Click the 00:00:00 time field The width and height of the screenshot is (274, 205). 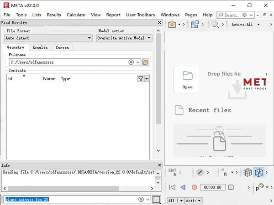(x=213, y=187)
